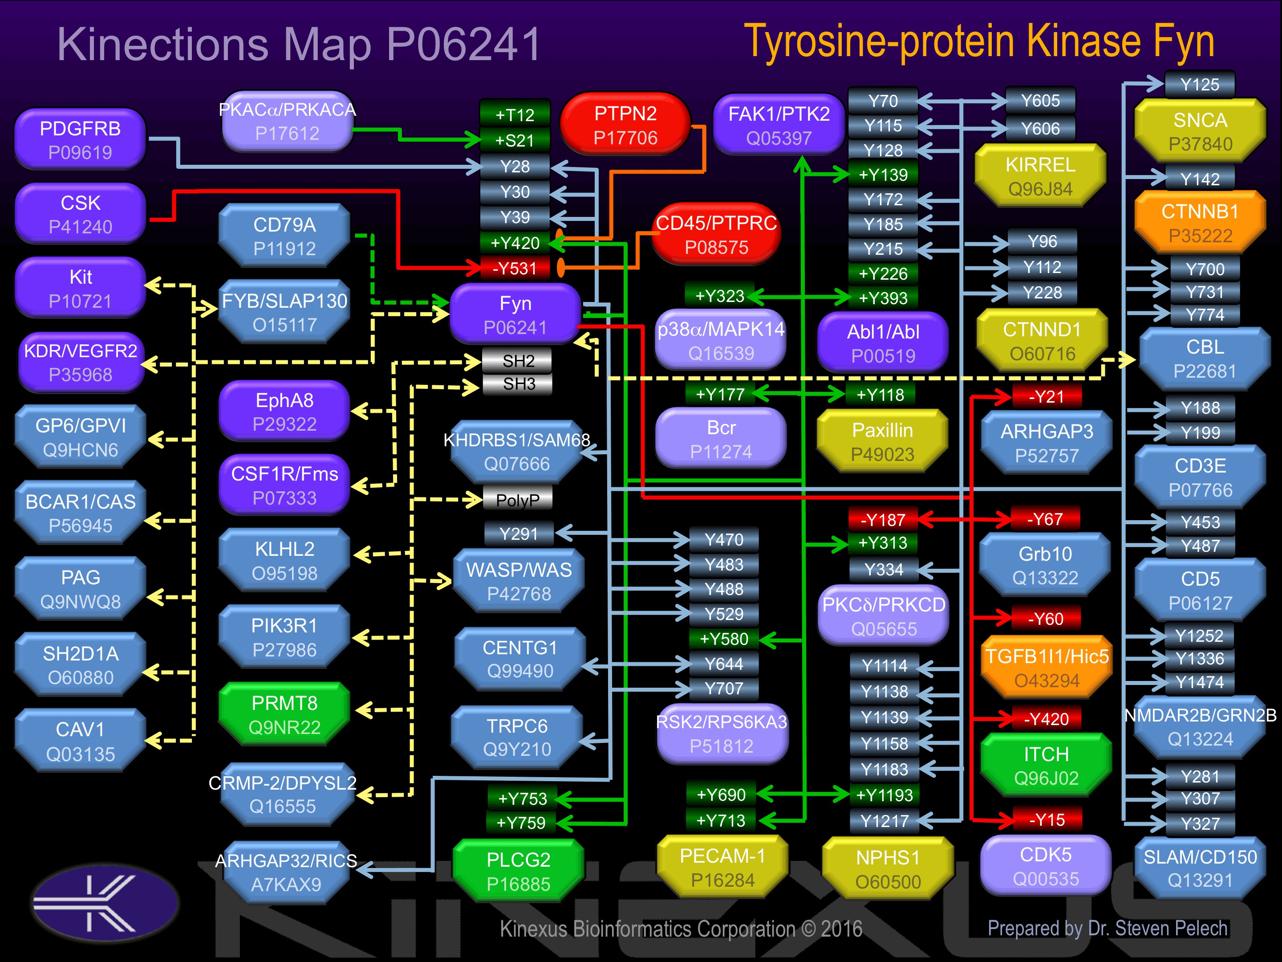1282x962 pixels.
Task: Click the CENTG1 Q99490 node
Action: pyautogui.click(x=520, y=659)
